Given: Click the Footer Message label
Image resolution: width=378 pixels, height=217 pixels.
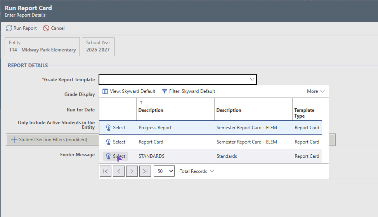Looking at the screenshot, I should [x=77, y=155].
